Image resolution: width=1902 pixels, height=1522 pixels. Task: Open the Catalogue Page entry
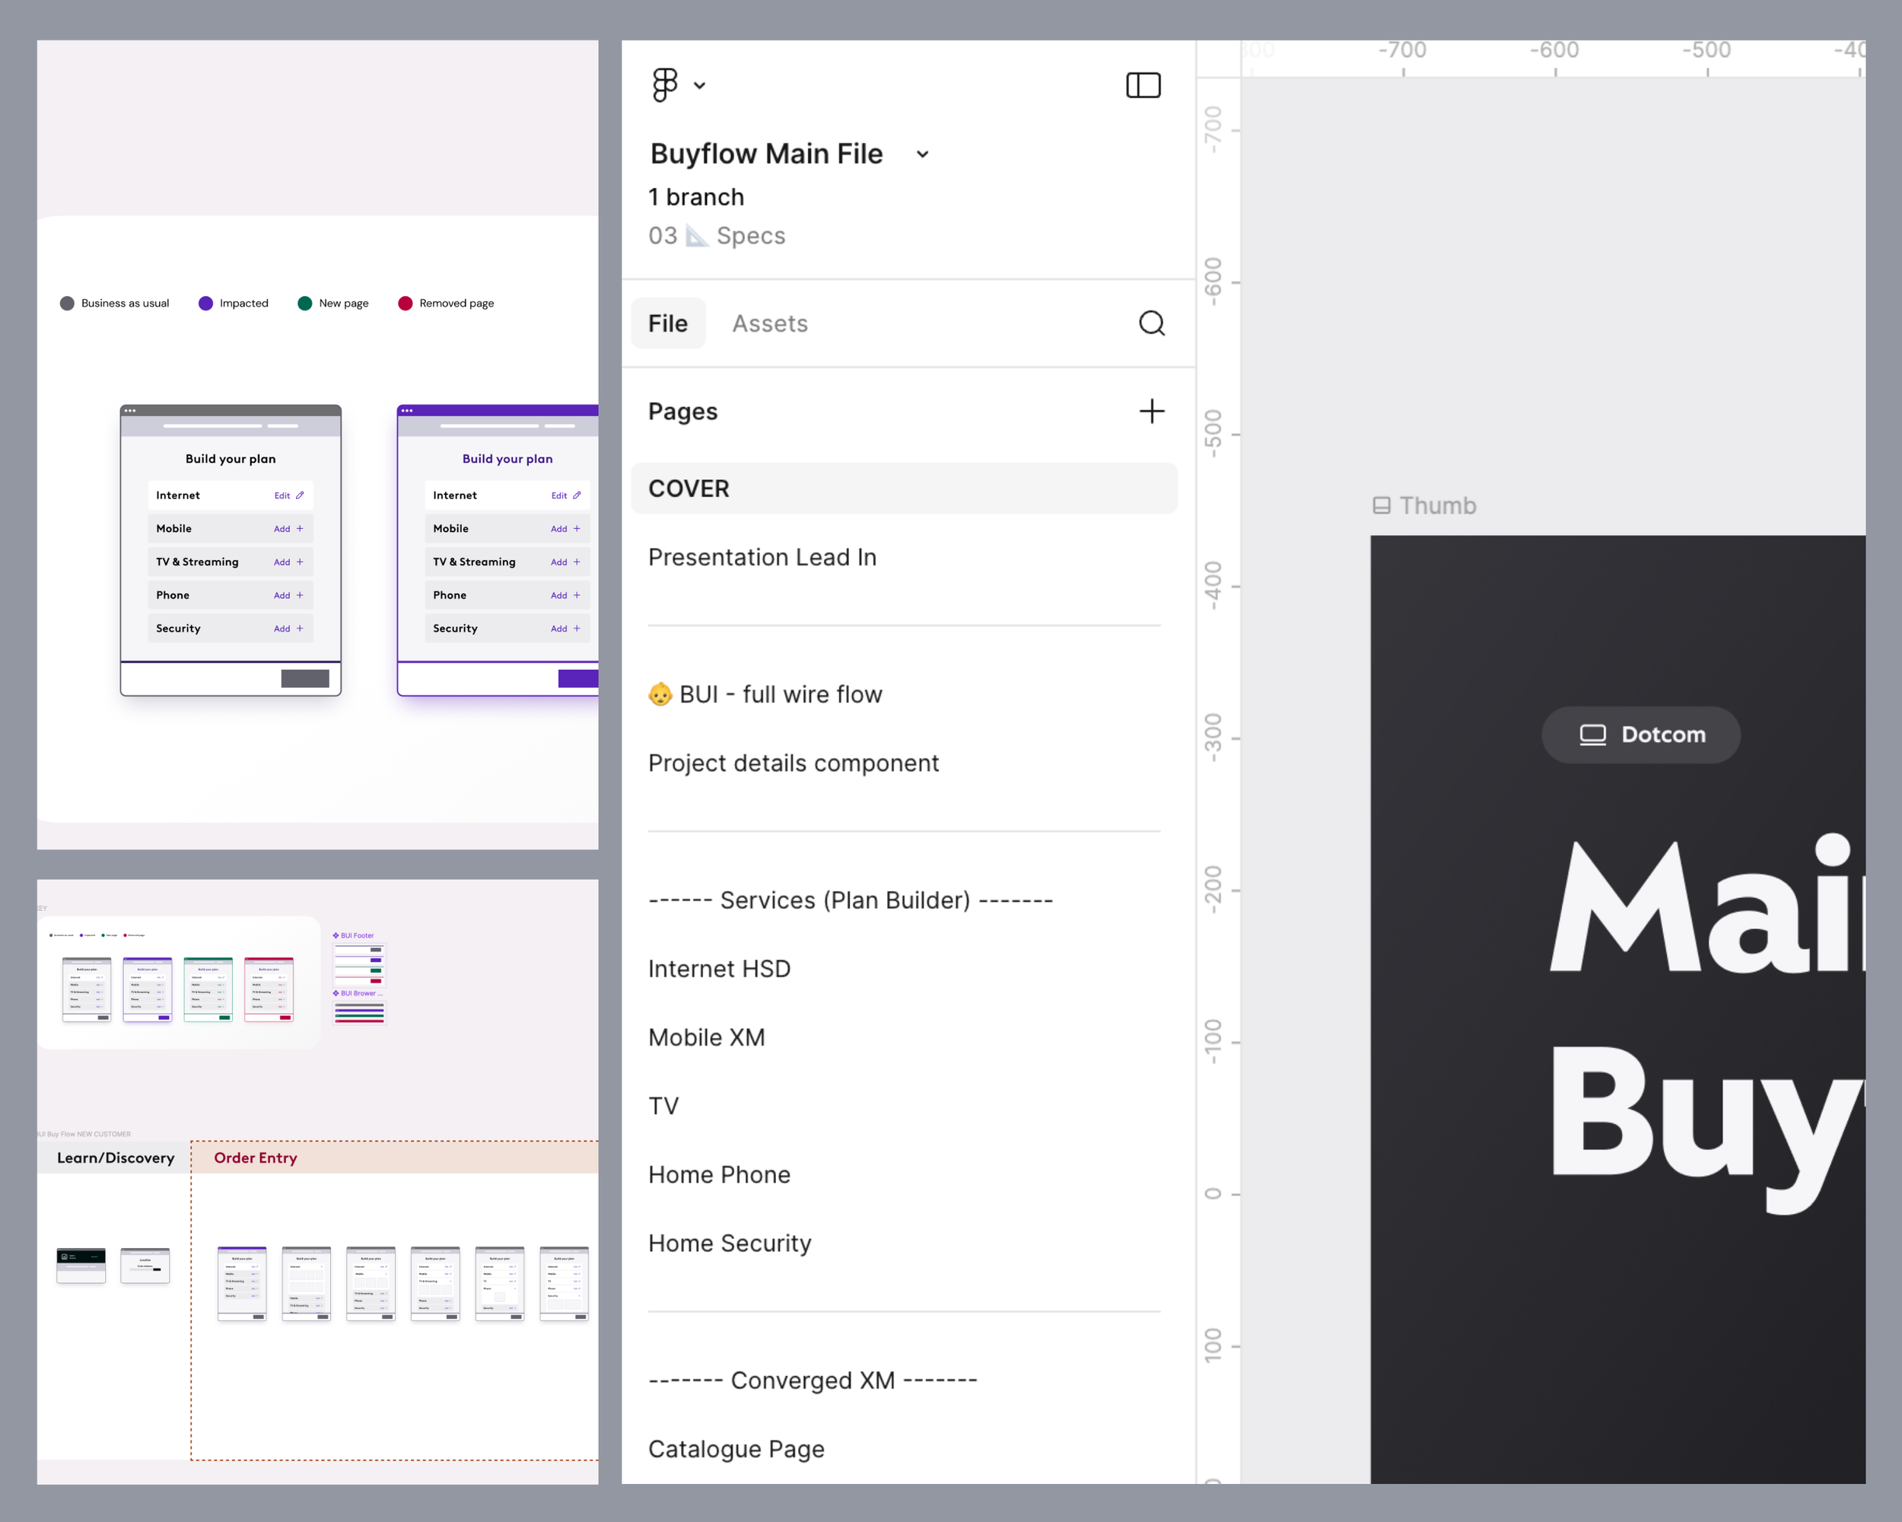pyautogui.click(x=736, y=1449)
